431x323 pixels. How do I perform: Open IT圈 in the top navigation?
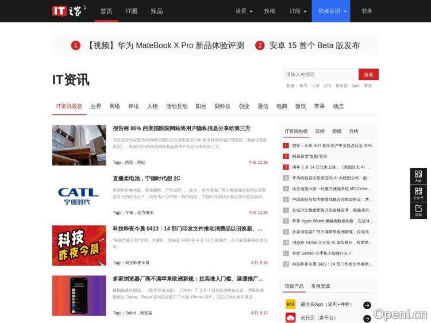coord(132,11)
